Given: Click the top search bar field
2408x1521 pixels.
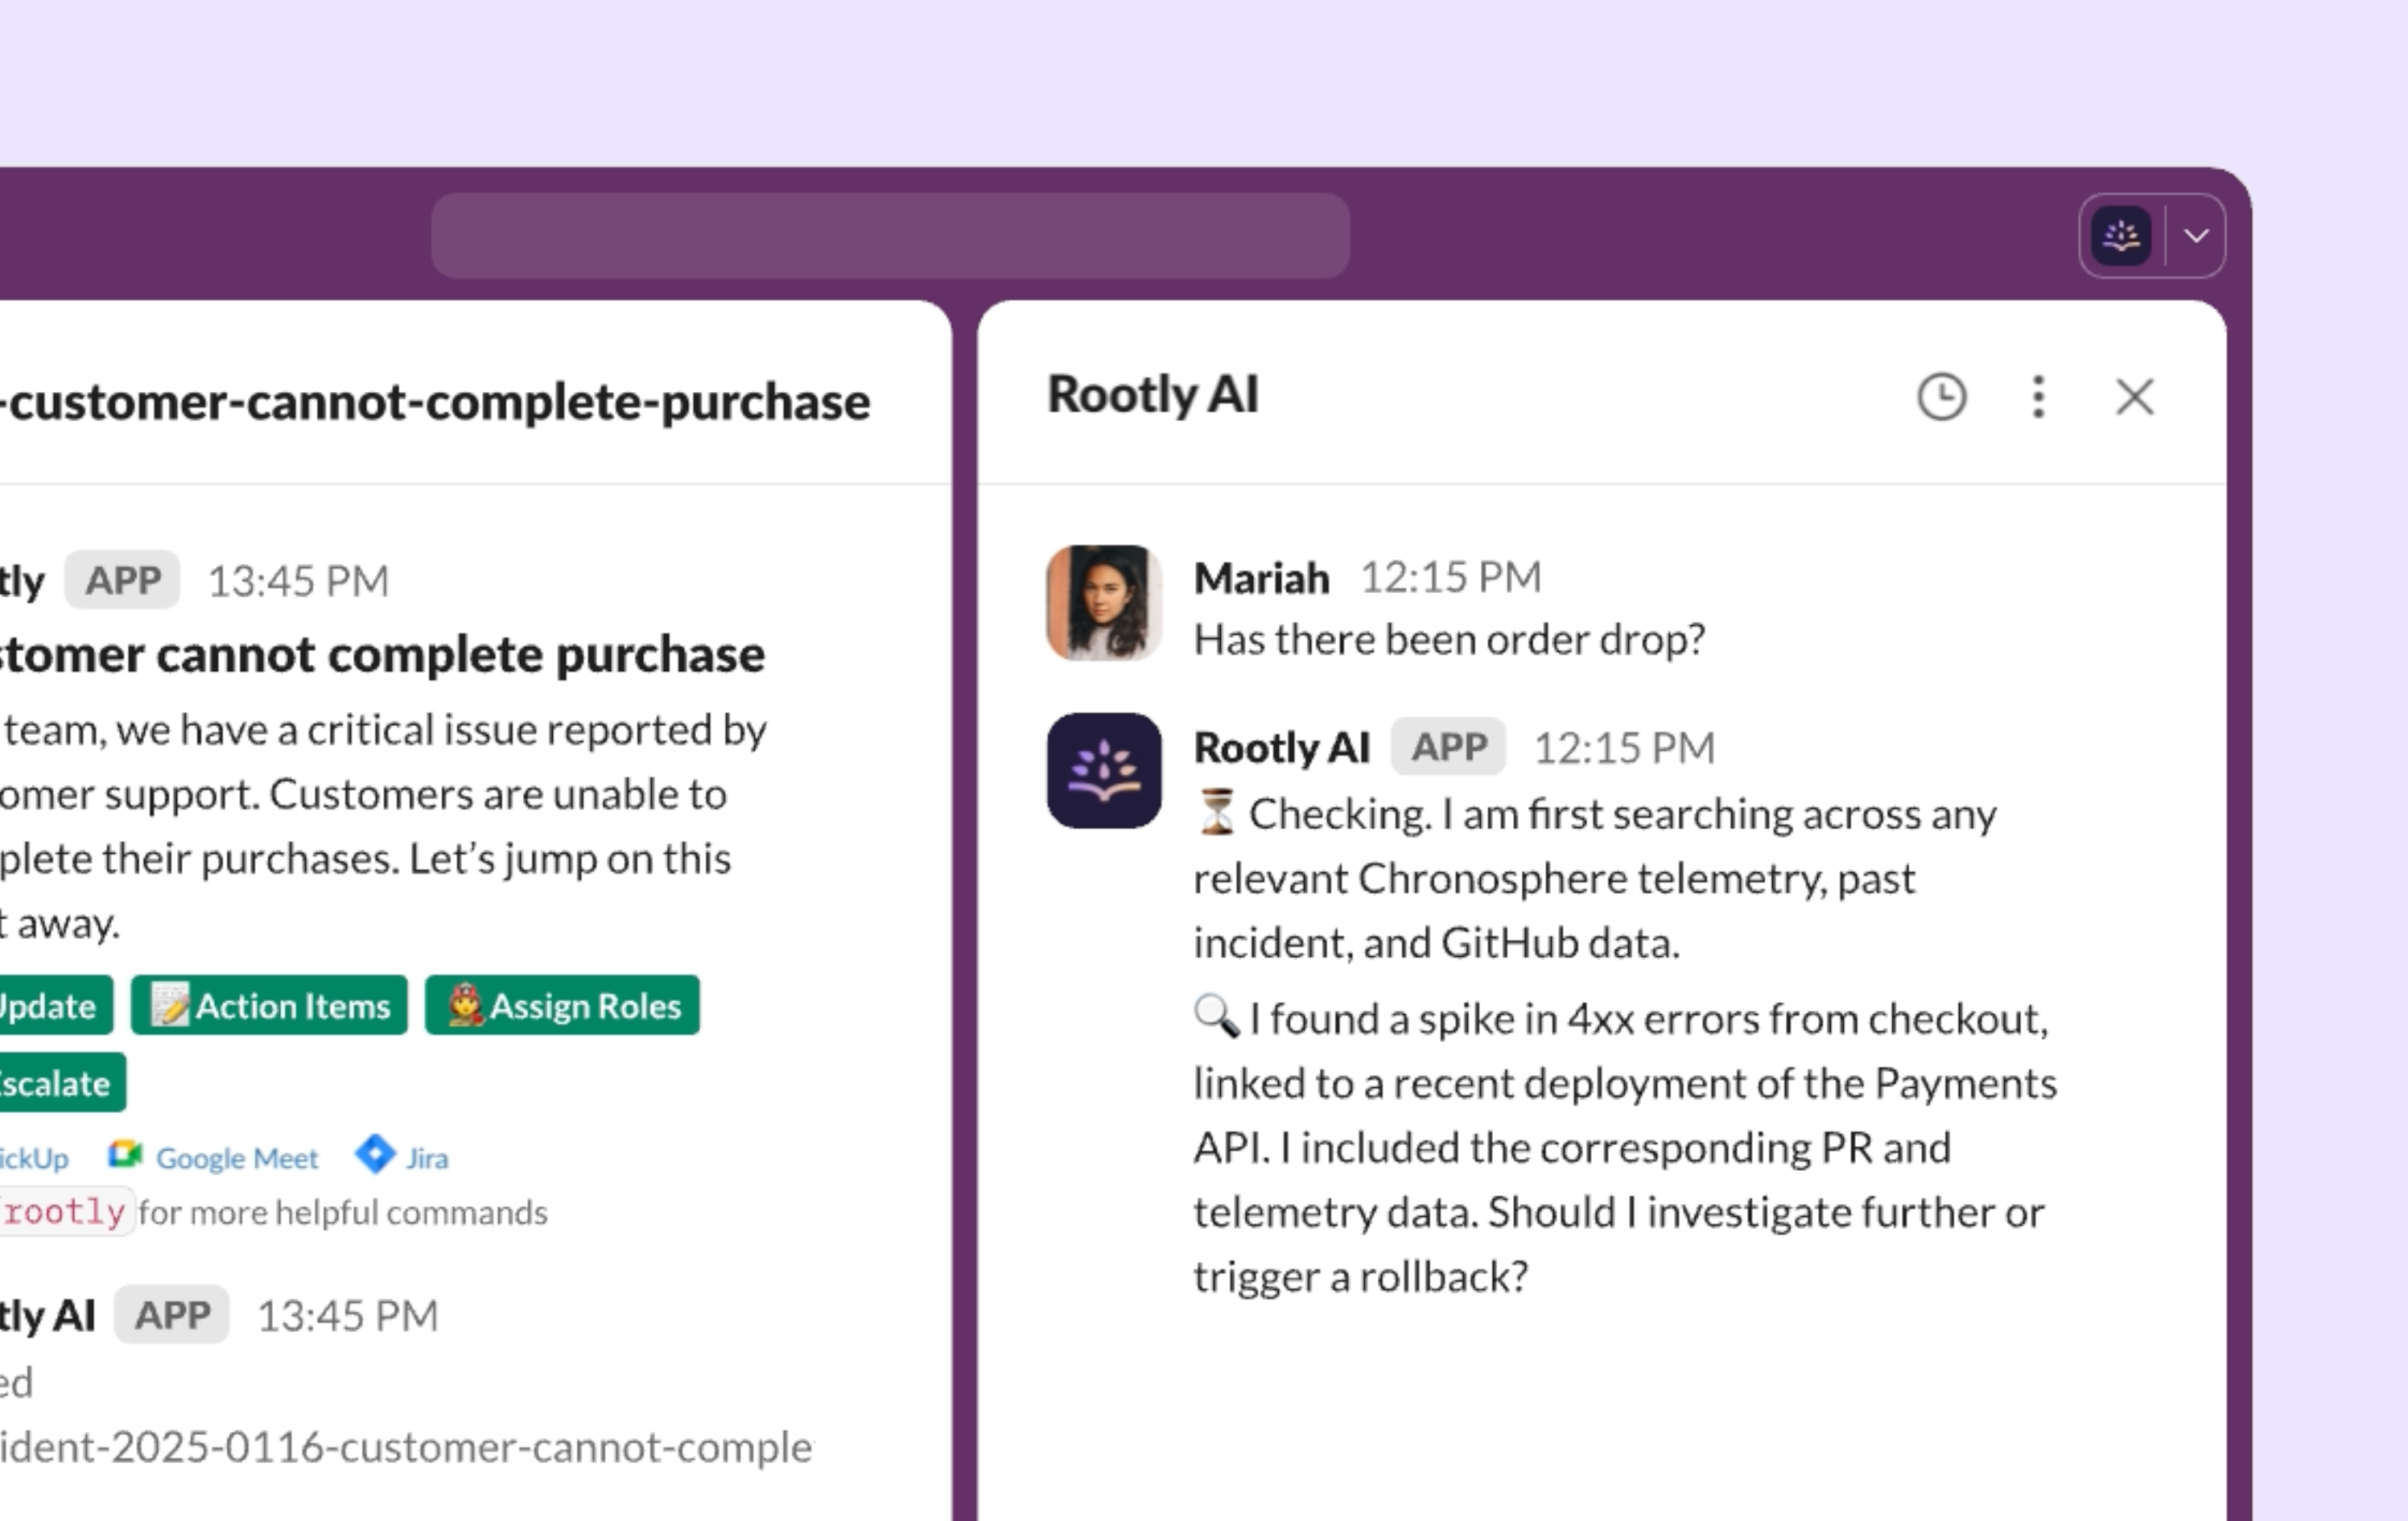Looking at the screenshot, I should (x=890, y=236).
